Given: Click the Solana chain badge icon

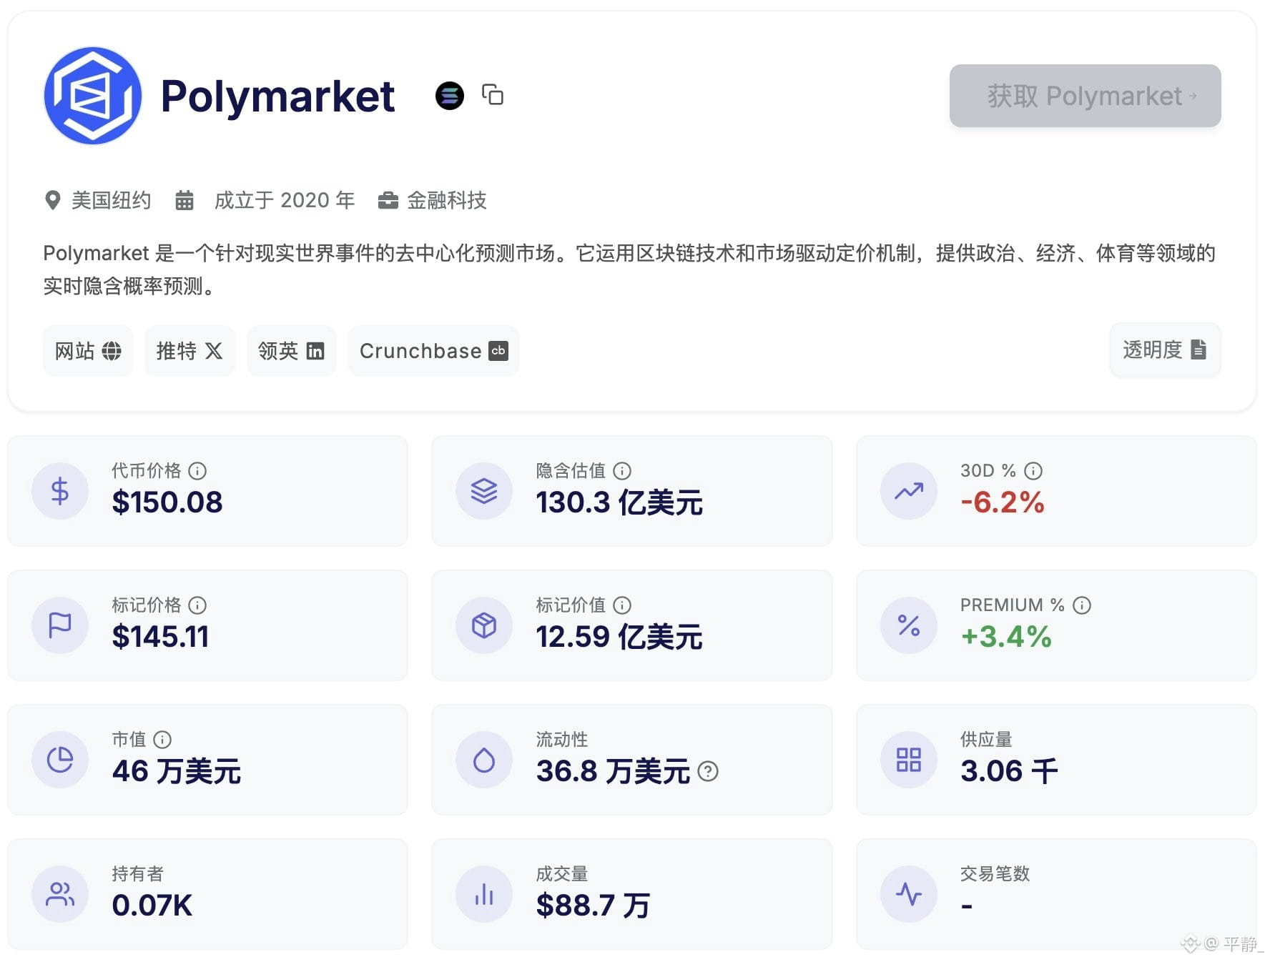Looking at the screenshot, I should pyautogui.click(x=450, y=96).
